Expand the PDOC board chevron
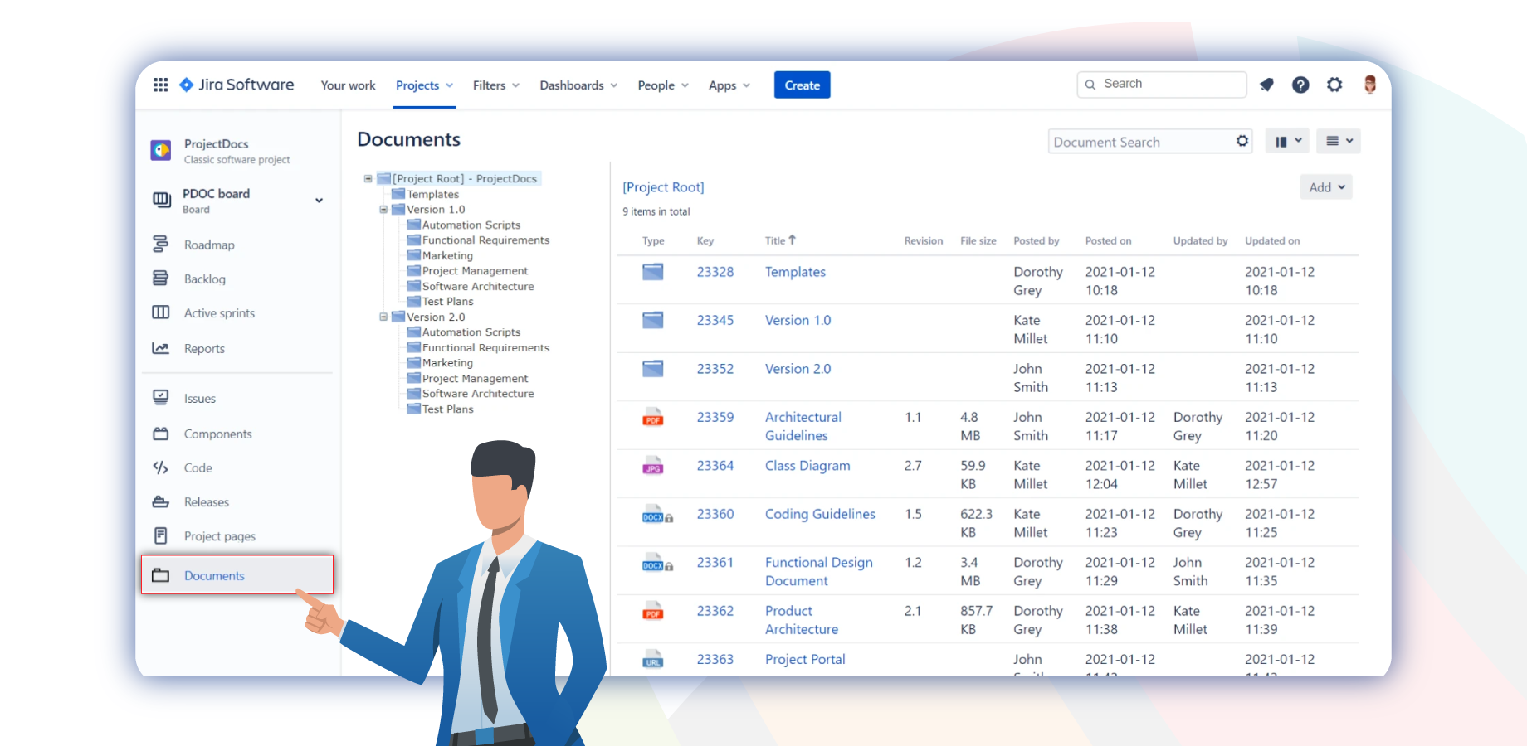The width and height of the screenshot is (1527, 746). click(319, 201)
